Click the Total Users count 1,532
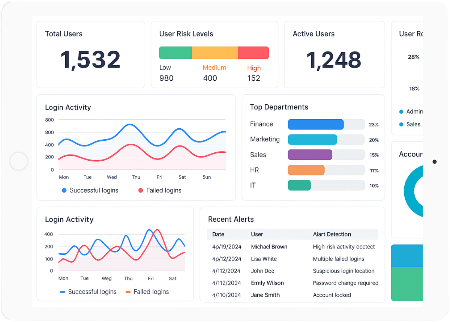This screenshot has height=322, width=450. 90,60
